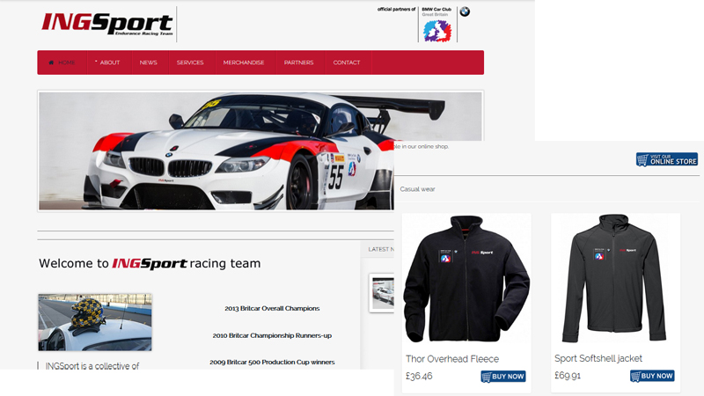
Task: Select the Casual wear category text
Action: [417, 189]
